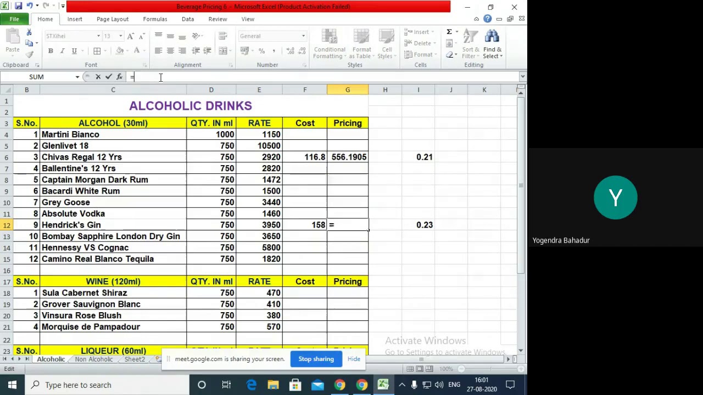Click the Save icon in Quick Access
The height and width of the screenshot is (395, 703).
(x=18, y=7)
